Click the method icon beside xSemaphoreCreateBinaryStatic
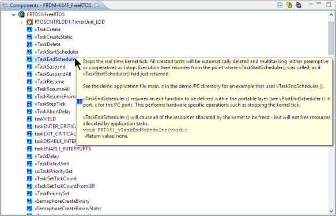The image size is (336, 216). click(29, 209)
